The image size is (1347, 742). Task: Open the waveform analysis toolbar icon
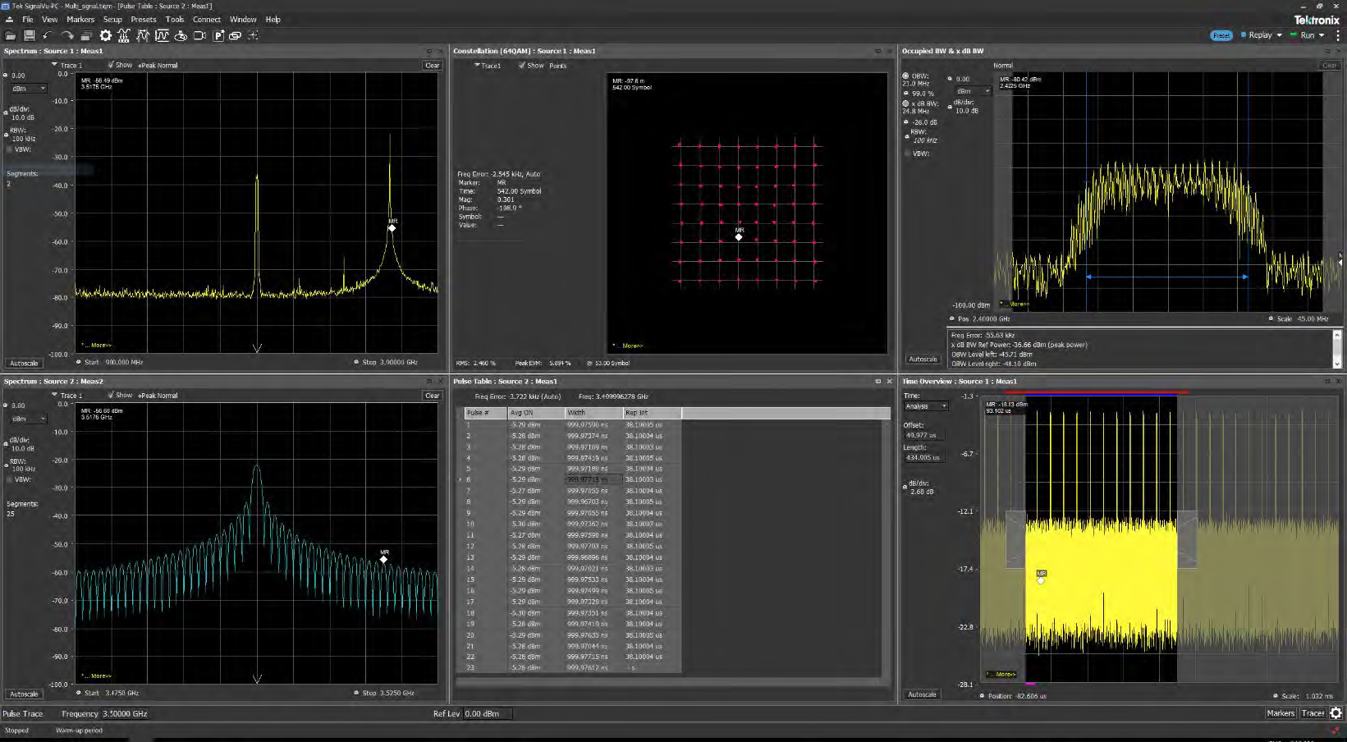162,35
